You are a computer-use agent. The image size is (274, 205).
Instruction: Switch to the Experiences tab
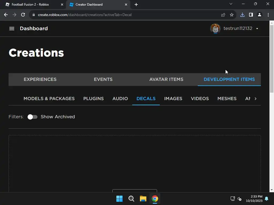click(40, 80)
